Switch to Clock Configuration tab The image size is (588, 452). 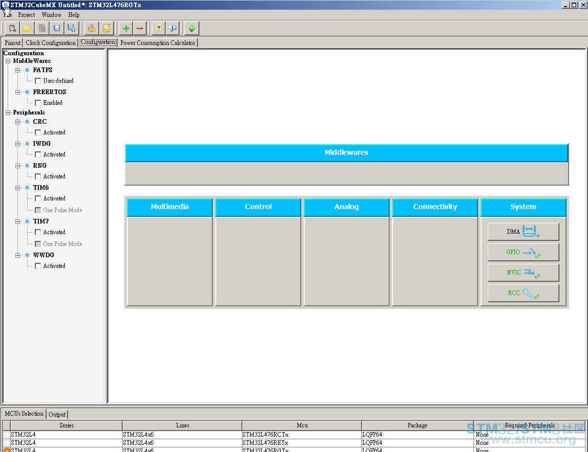point(51,43)
